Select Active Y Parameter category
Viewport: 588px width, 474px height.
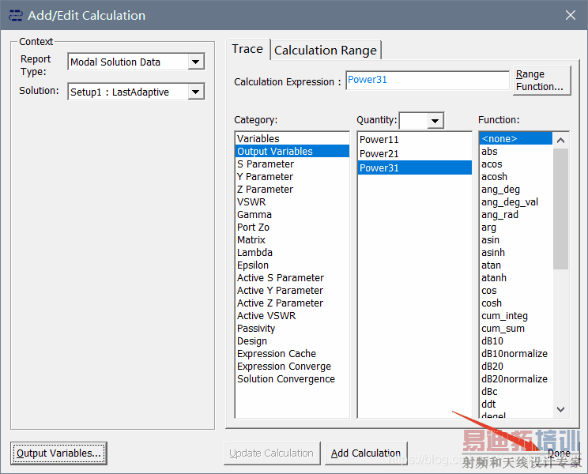pyautogui.click(x=292, y=291)
